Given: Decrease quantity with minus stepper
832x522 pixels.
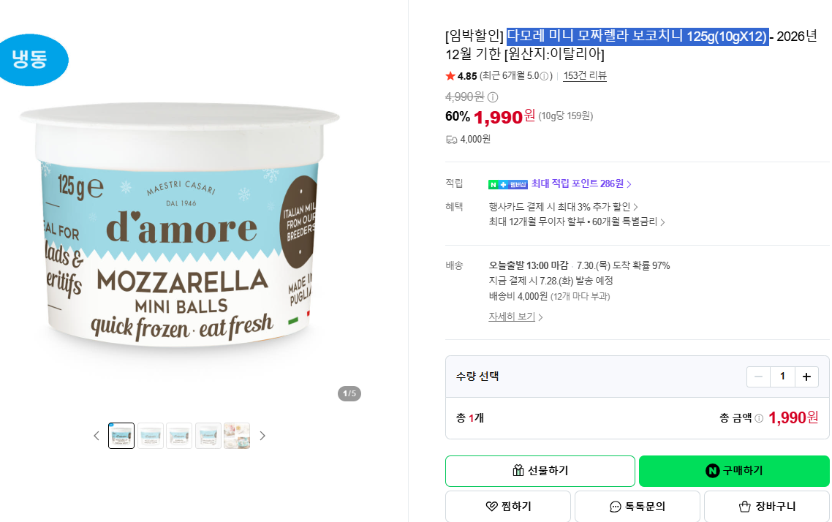Looking at the screenshot, I should click(x=758, y=377).
